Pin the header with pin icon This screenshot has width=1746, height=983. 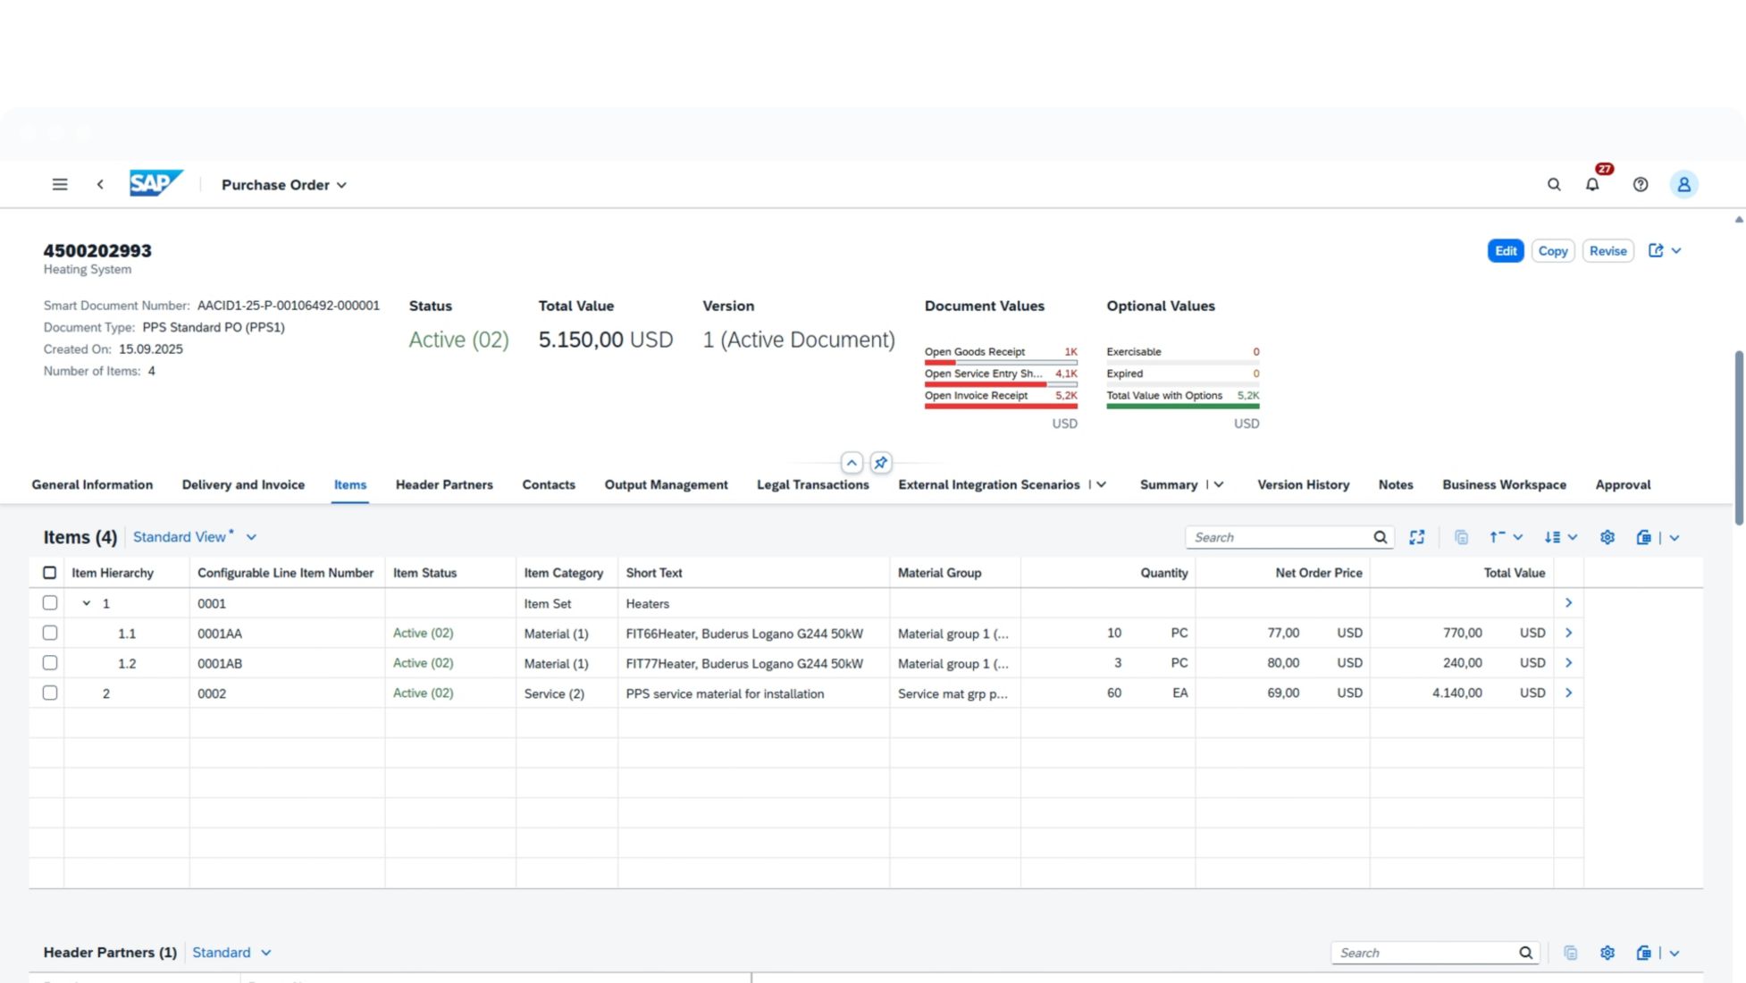pyautogui.click(x=881, y=463)
